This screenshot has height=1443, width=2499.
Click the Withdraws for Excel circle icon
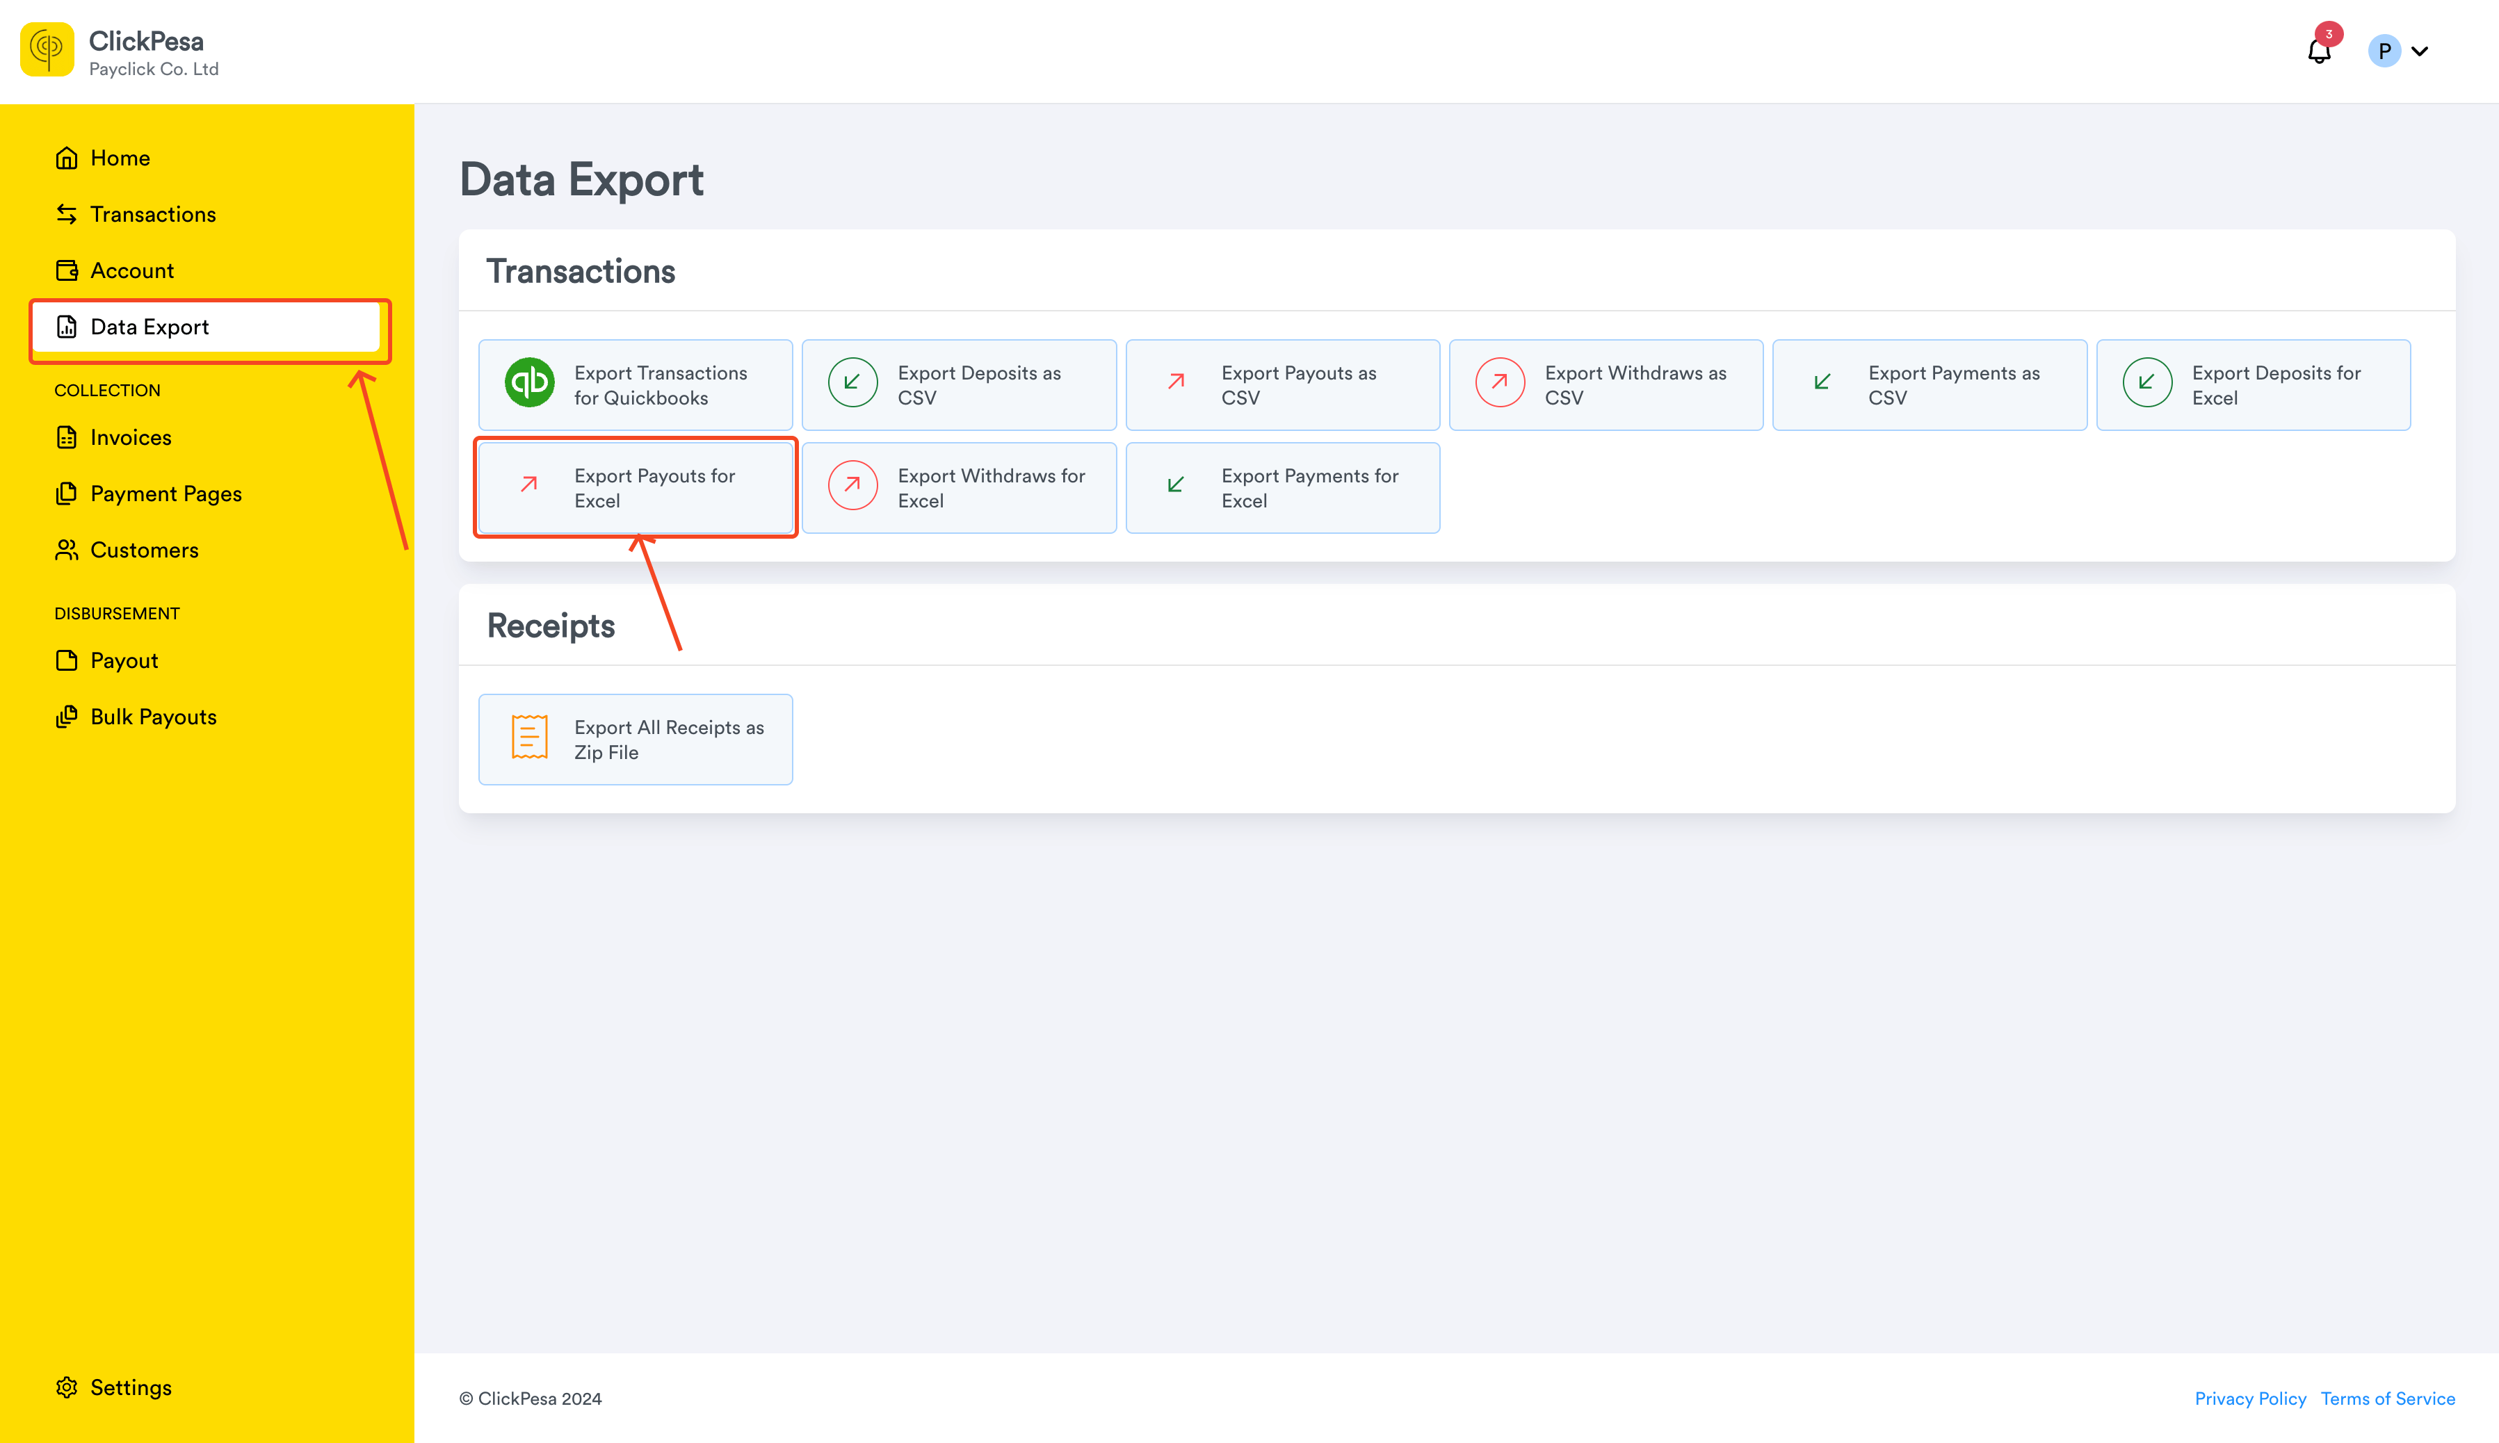click(852, 486)
